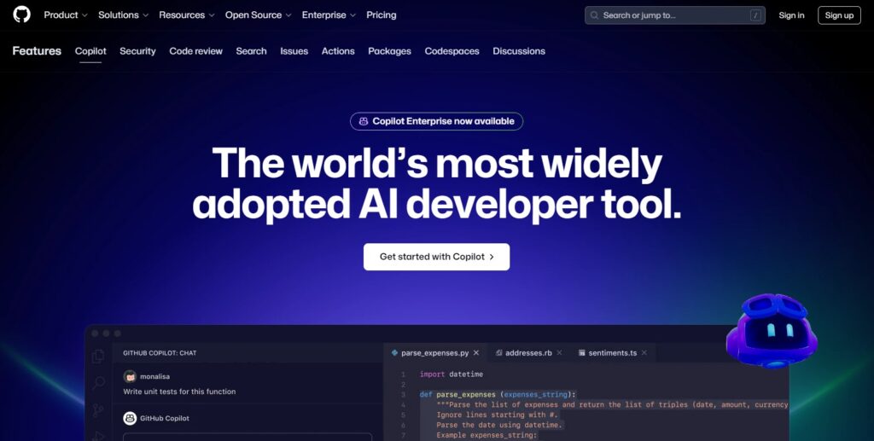This screenshot has width=874, height=441.
Task: Click the import datetime code line
Action: coord(452,374)
